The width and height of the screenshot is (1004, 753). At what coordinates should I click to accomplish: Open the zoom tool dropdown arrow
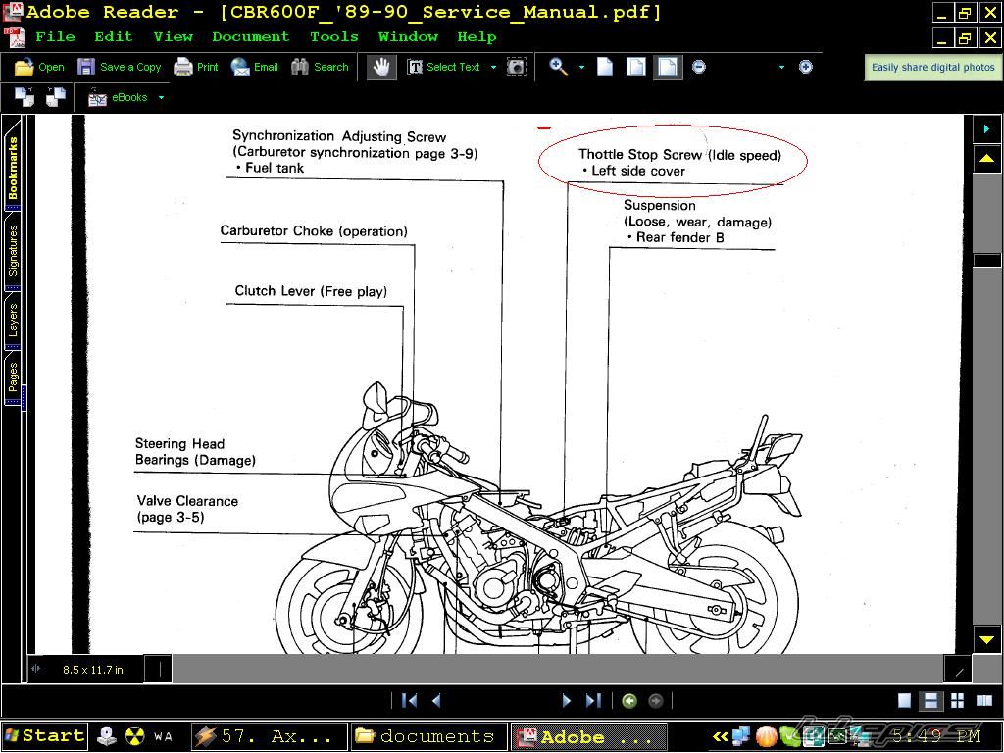point(581,67)
